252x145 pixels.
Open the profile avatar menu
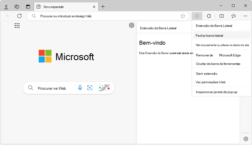(6, 7)
